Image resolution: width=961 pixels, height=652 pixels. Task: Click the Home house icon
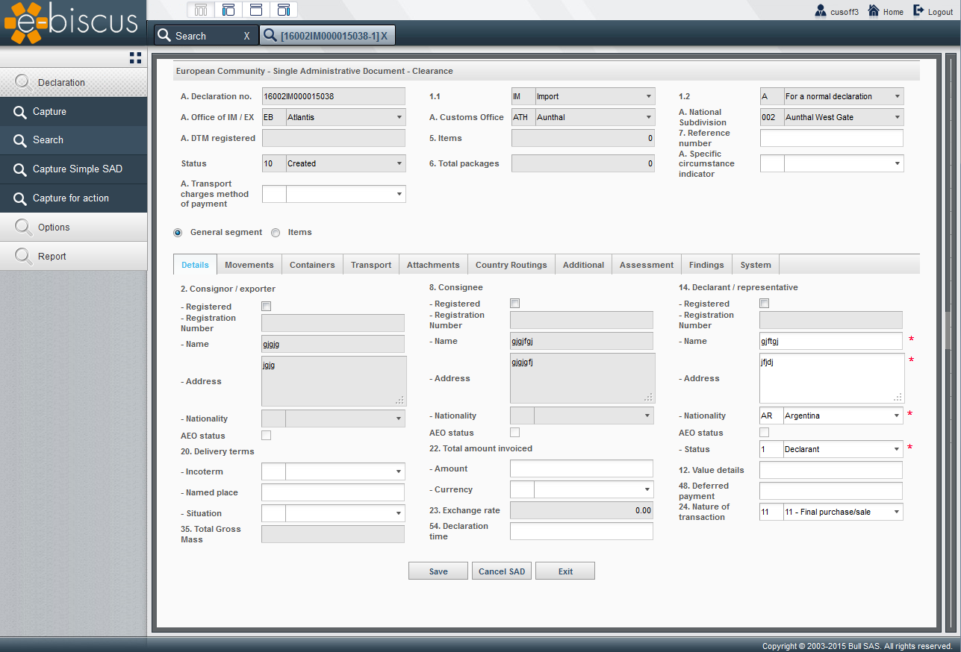(x=873, y=11)
